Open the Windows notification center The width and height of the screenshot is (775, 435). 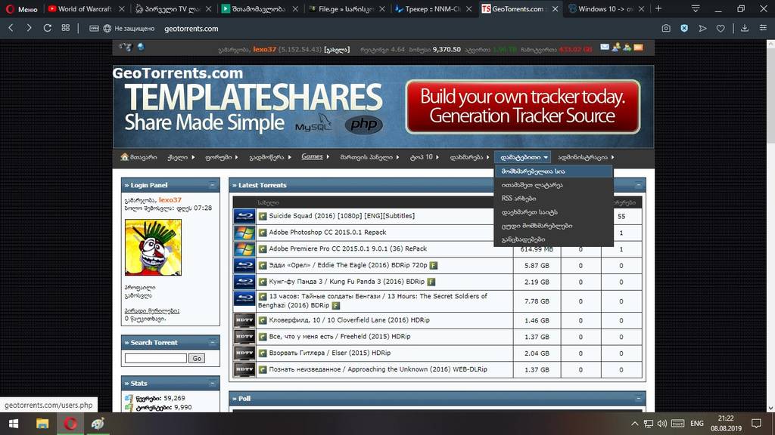[x=756, y=424]
